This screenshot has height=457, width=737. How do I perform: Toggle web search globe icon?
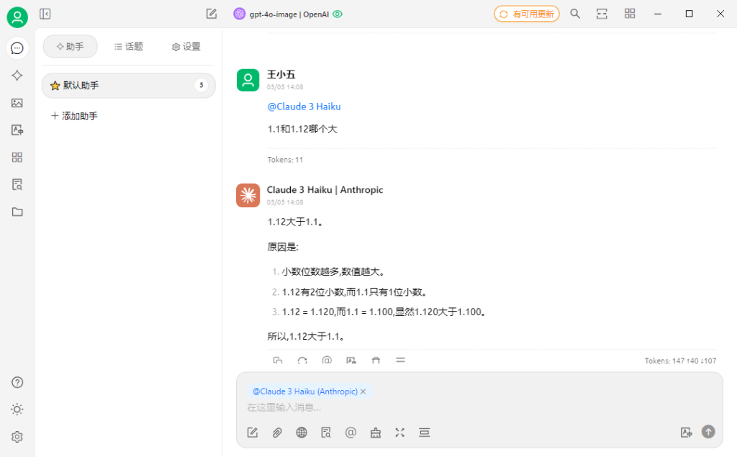pos(302,433)
